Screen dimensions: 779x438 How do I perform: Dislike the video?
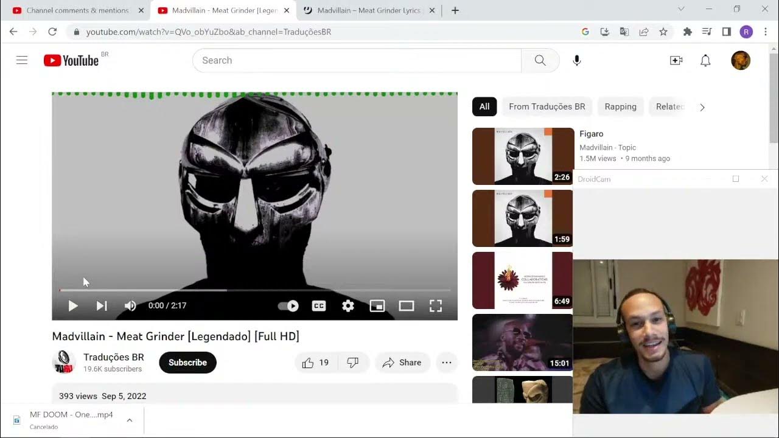pos(352,363)
